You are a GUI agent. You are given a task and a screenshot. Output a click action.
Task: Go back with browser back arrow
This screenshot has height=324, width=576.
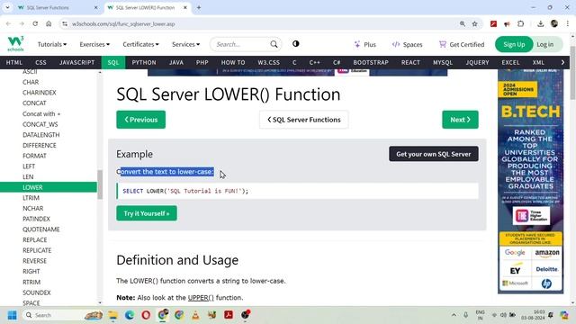8,24
